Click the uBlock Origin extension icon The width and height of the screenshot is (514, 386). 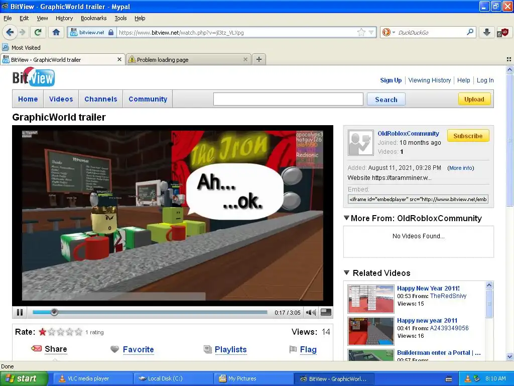[x=502, y=32]
